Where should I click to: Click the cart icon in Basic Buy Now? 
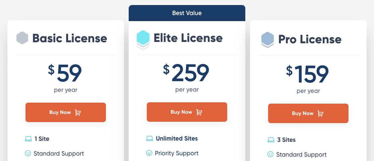coord(78,112)
